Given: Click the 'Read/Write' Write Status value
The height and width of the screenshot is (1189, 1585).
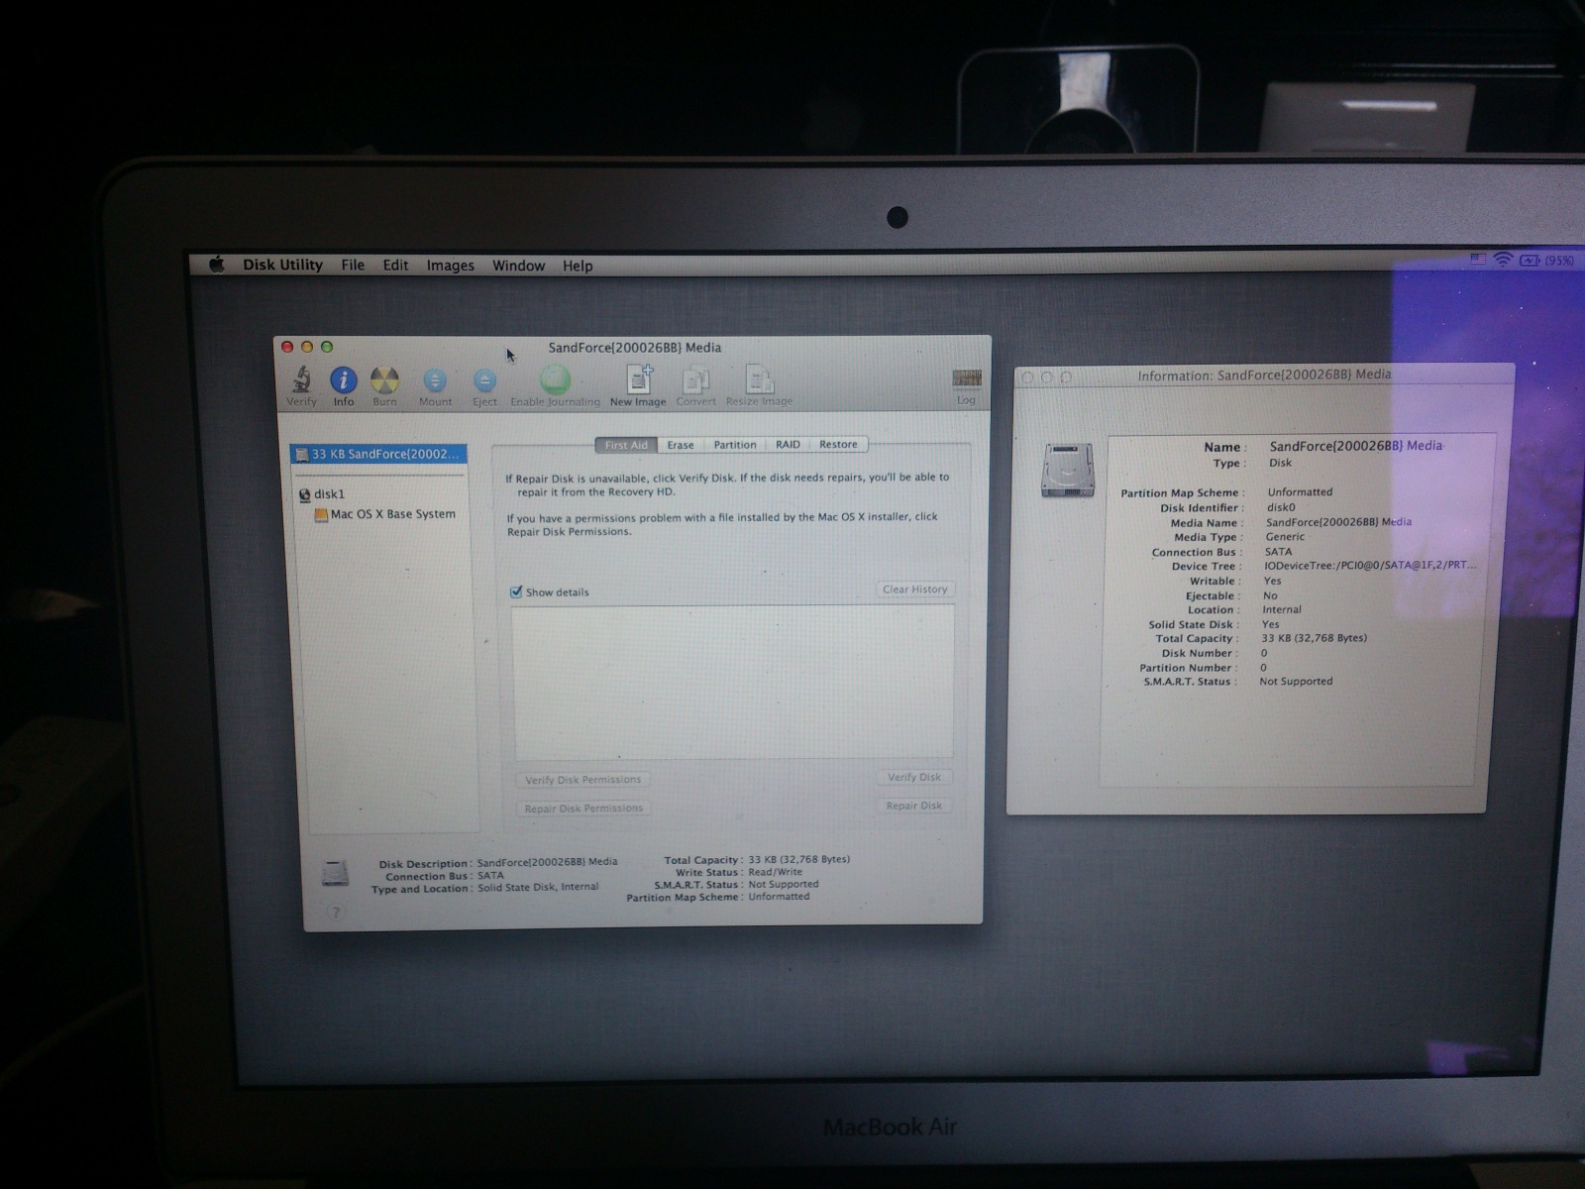Looking at the screenshot, I should pos(776,872).
